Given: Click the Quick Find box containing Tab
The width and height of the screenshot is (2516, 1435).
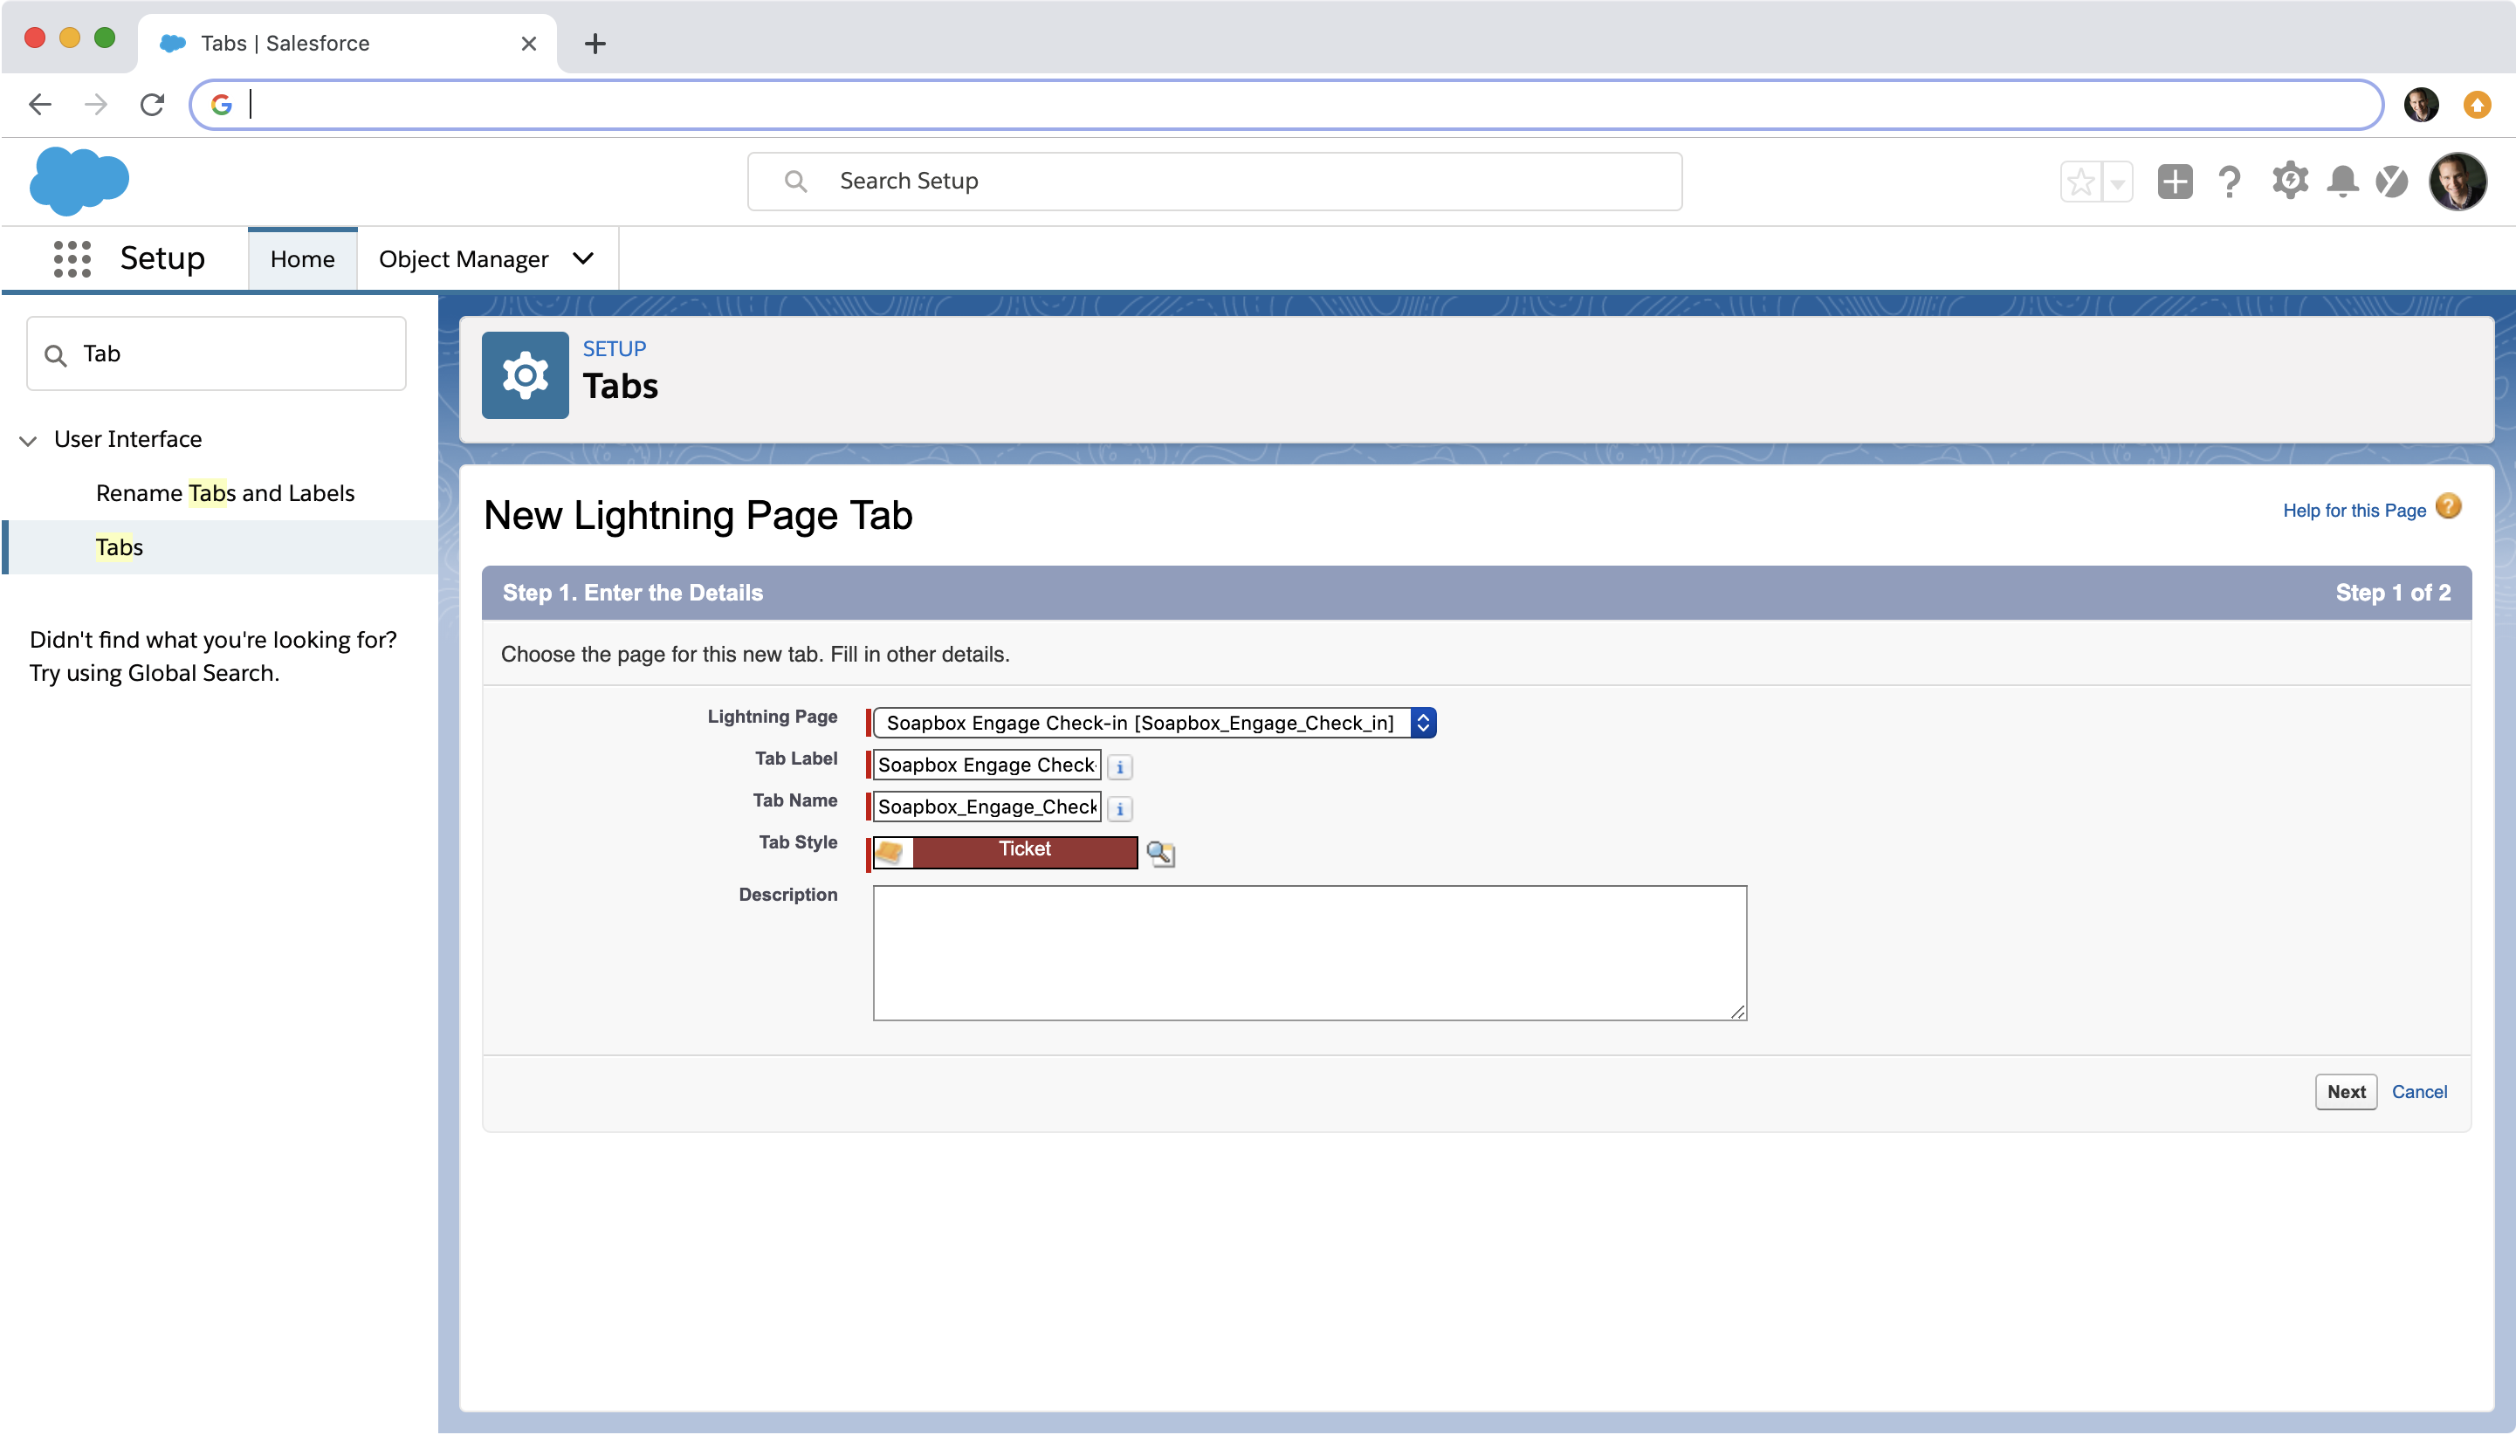Looking at the screenshot, I should pyautogui.click(x=217, y=354).
